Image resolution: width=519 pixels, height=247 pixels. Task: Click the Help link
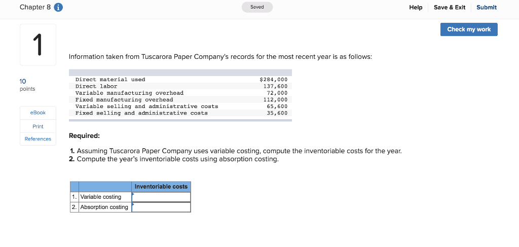coord(416,7)
